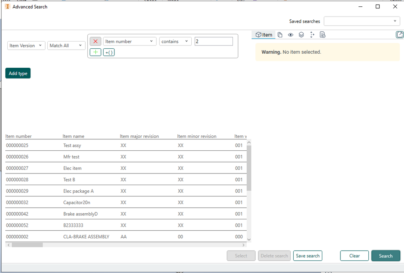Select the Capacitor20n row
Image resolution: width=404 pixels, height=273 pixels.
coord(126,202)
